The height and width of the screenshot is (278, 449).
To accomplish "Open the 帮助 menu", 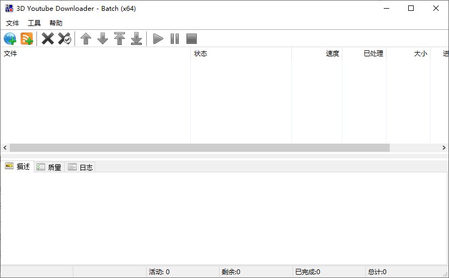I will pos(56,23).
